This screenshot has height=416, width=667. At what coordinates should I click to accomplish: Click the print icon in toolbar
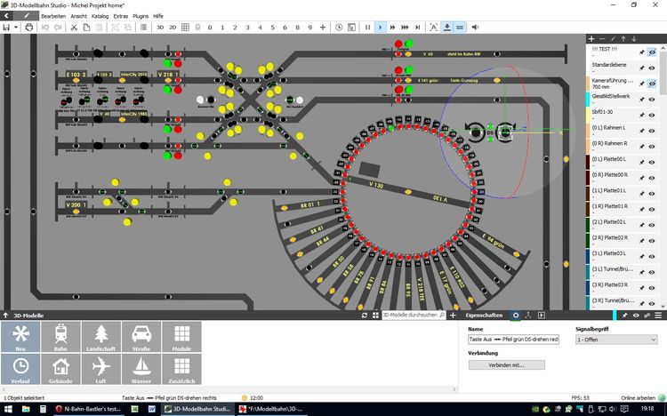click(x=28, y=28)
